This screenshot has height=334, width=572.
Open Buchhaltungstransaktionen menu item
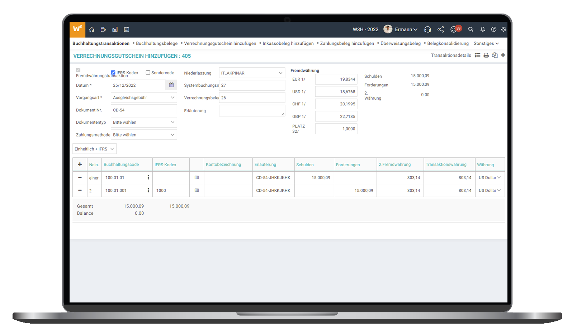pos(101,43)
